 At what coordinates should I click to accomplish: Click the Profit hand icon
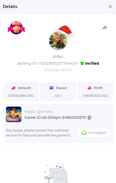click(x=90, y=88)
